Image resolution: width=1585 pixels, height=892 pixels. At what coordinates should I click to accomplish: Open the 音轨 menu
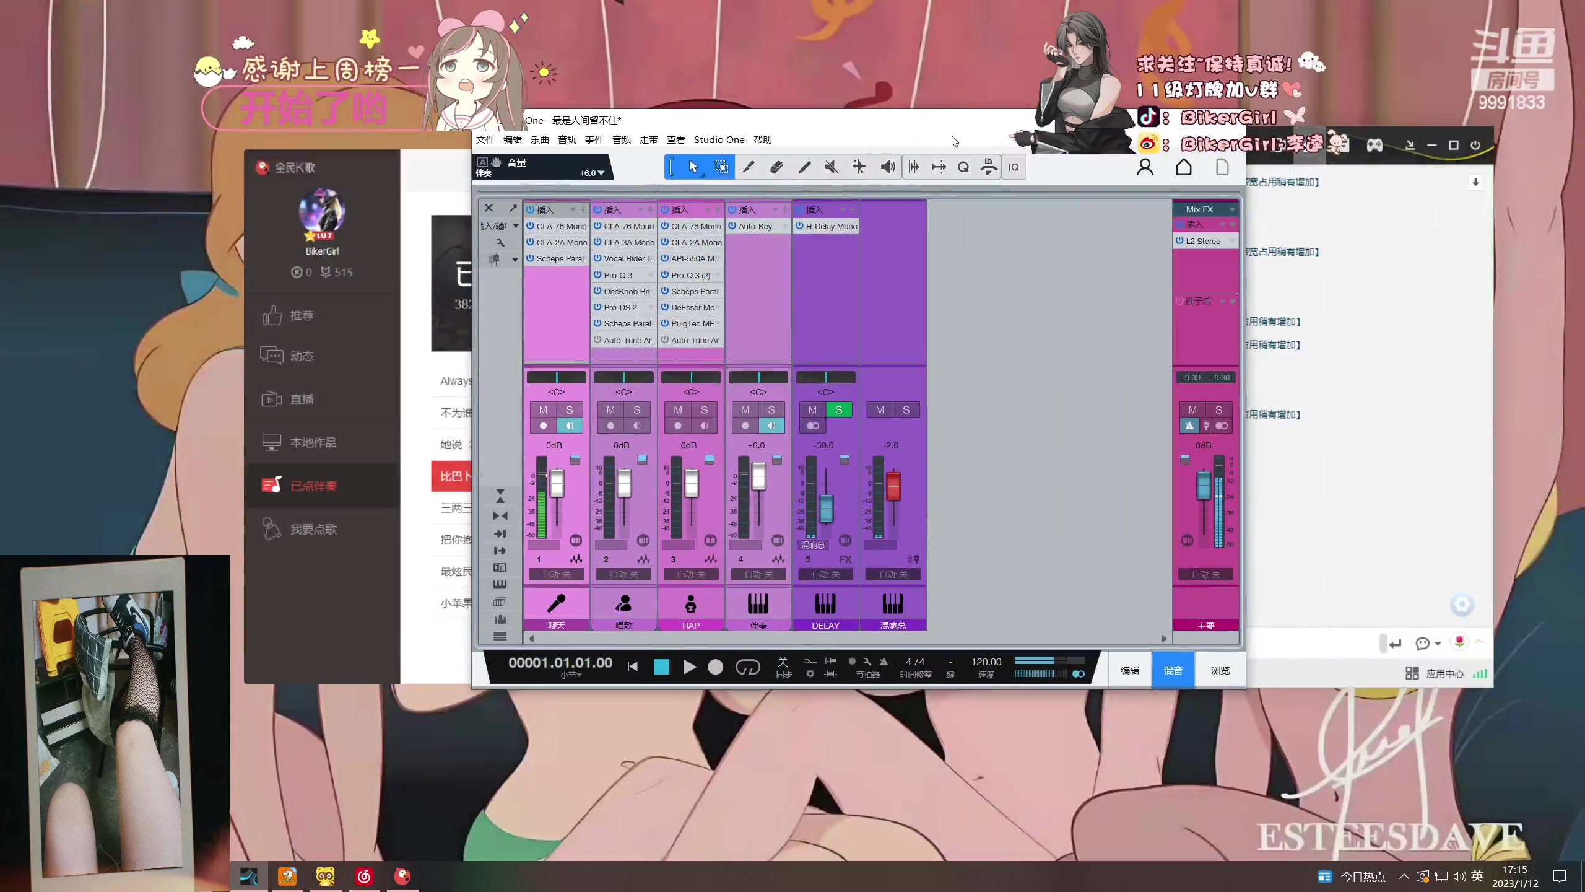tap(567, 139)
